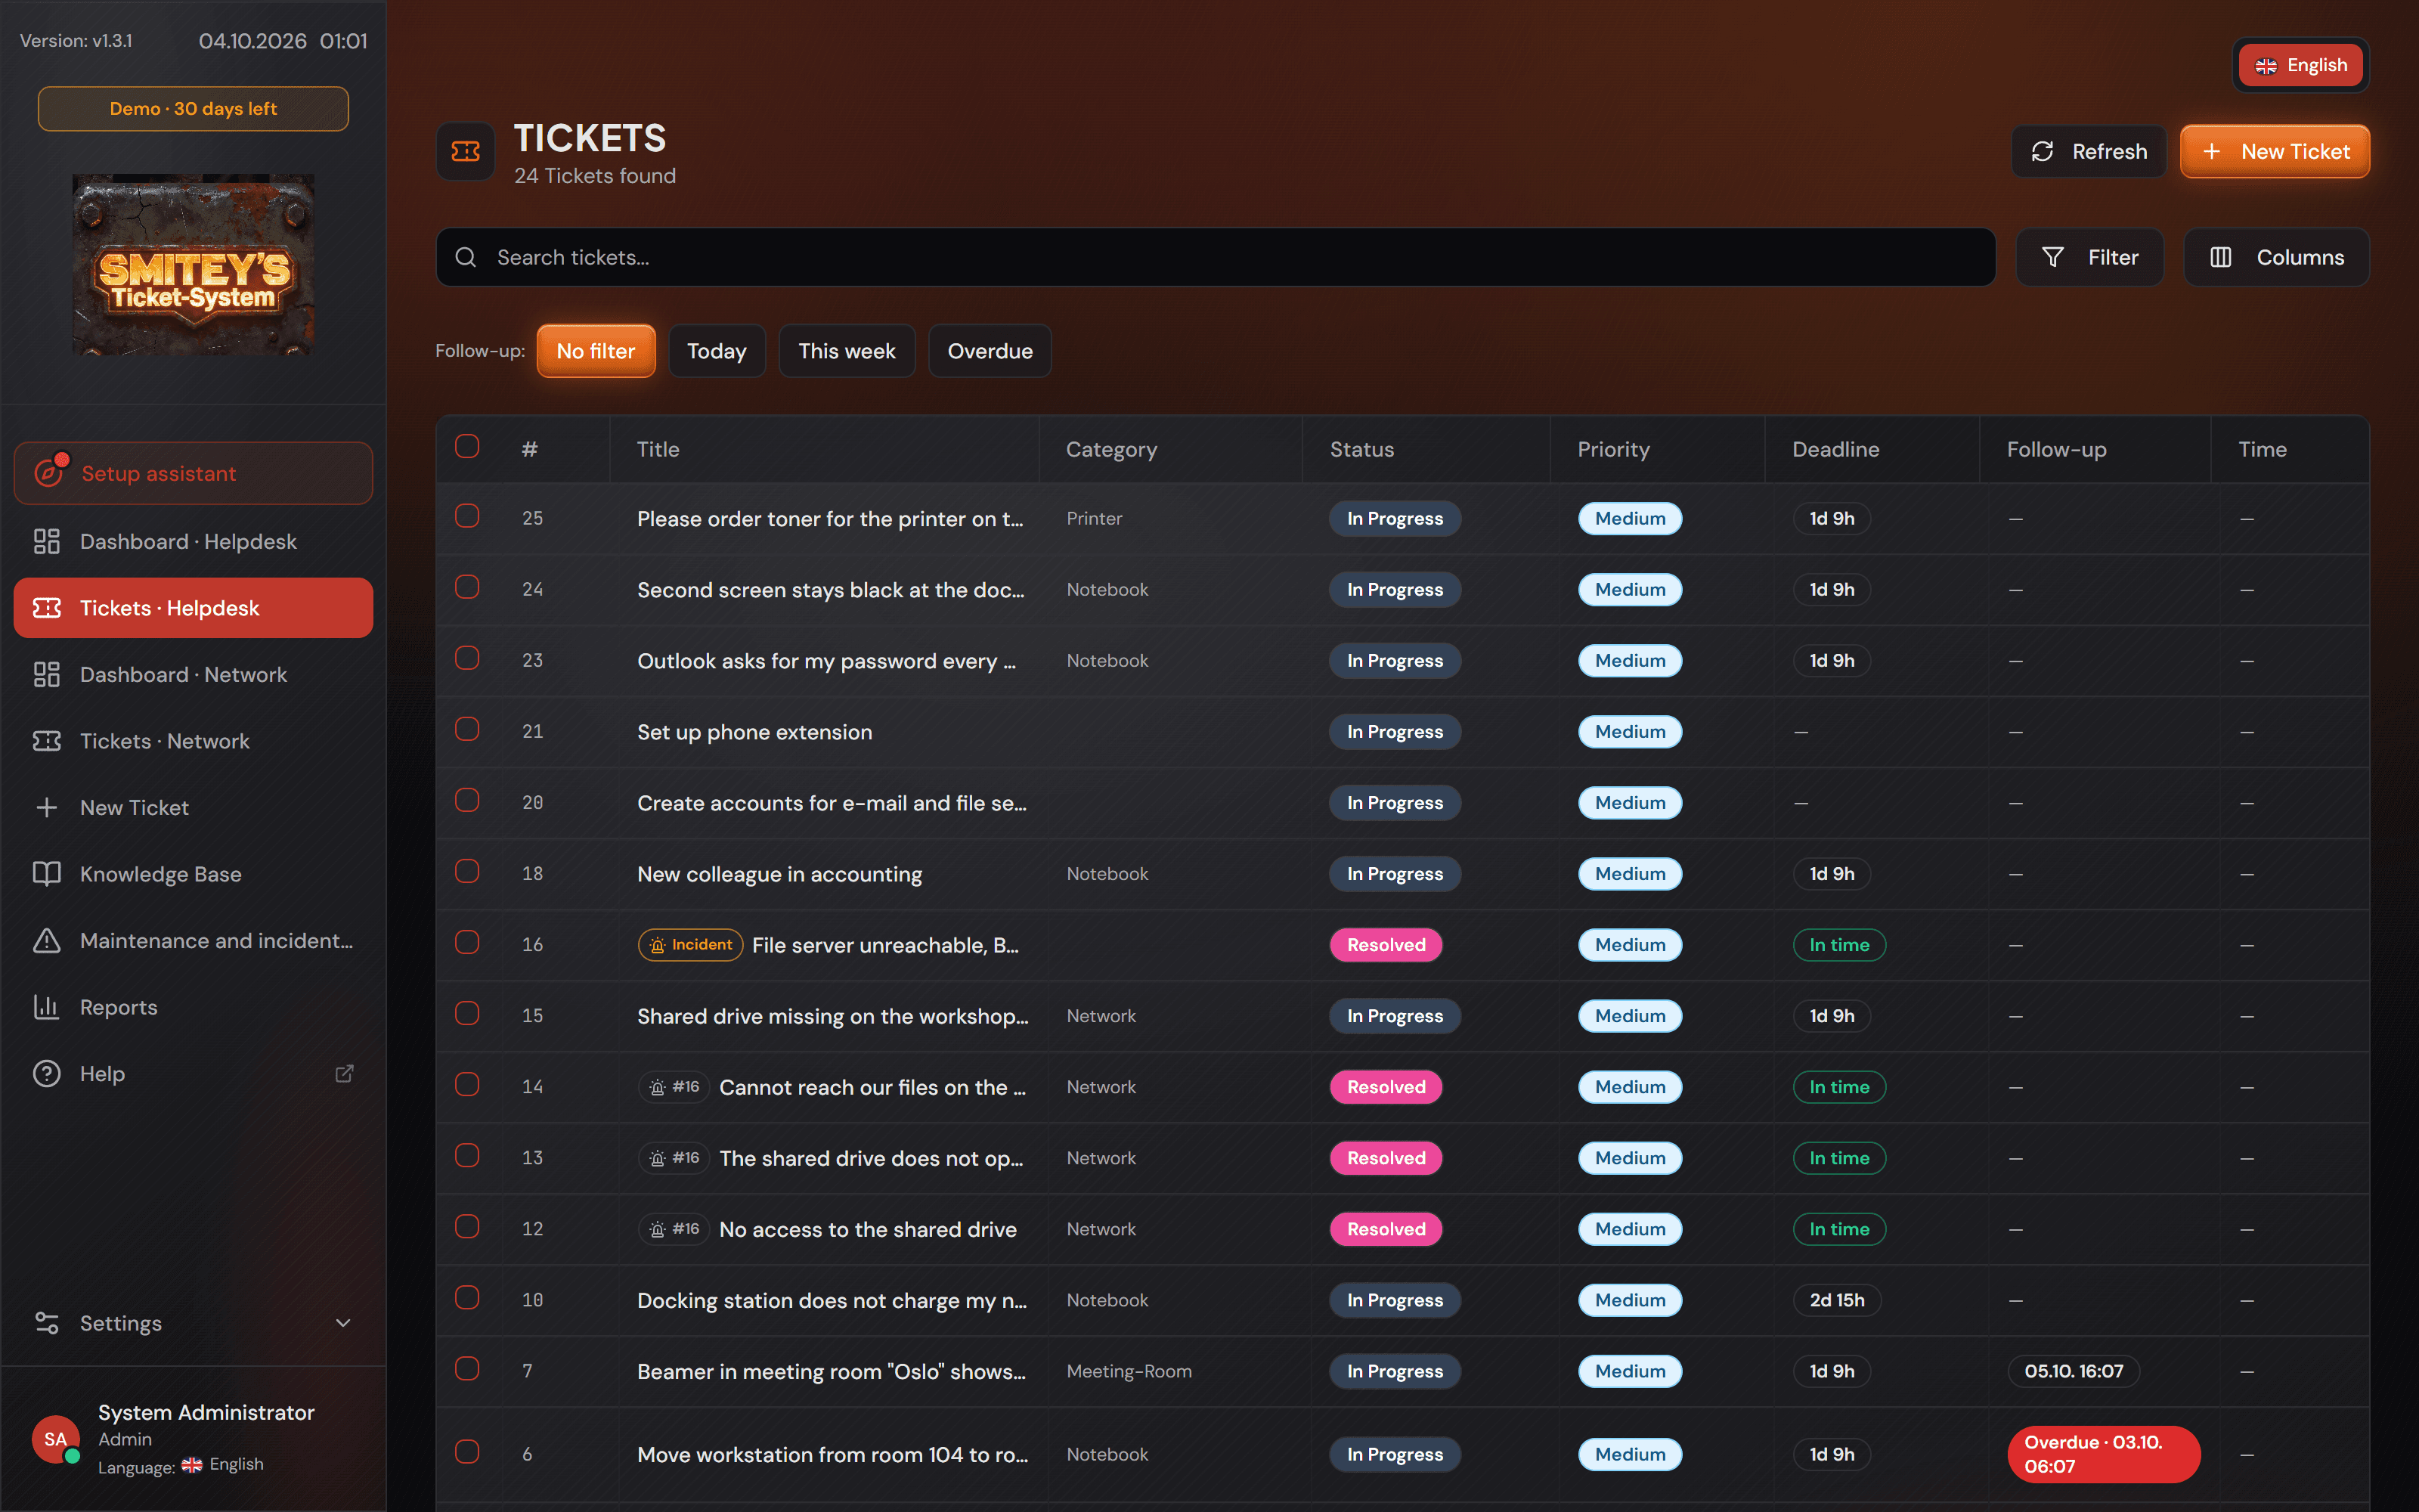Select the No filter follow-up tab
2419x1512 pixels.
(596, 351)
